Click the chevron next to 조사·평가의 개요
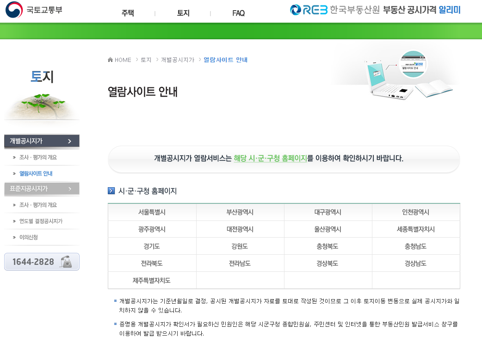 pos(15,157)
